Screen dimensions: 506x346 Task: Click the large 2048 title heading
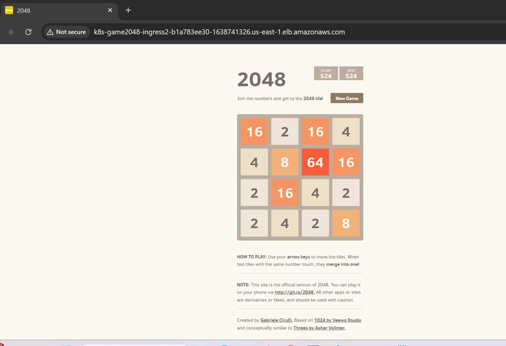point(261,79)
